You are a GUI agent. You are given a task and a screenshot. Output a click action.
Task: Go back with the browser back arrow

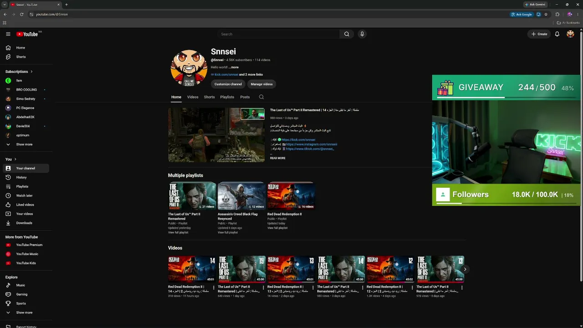[5, 14]
